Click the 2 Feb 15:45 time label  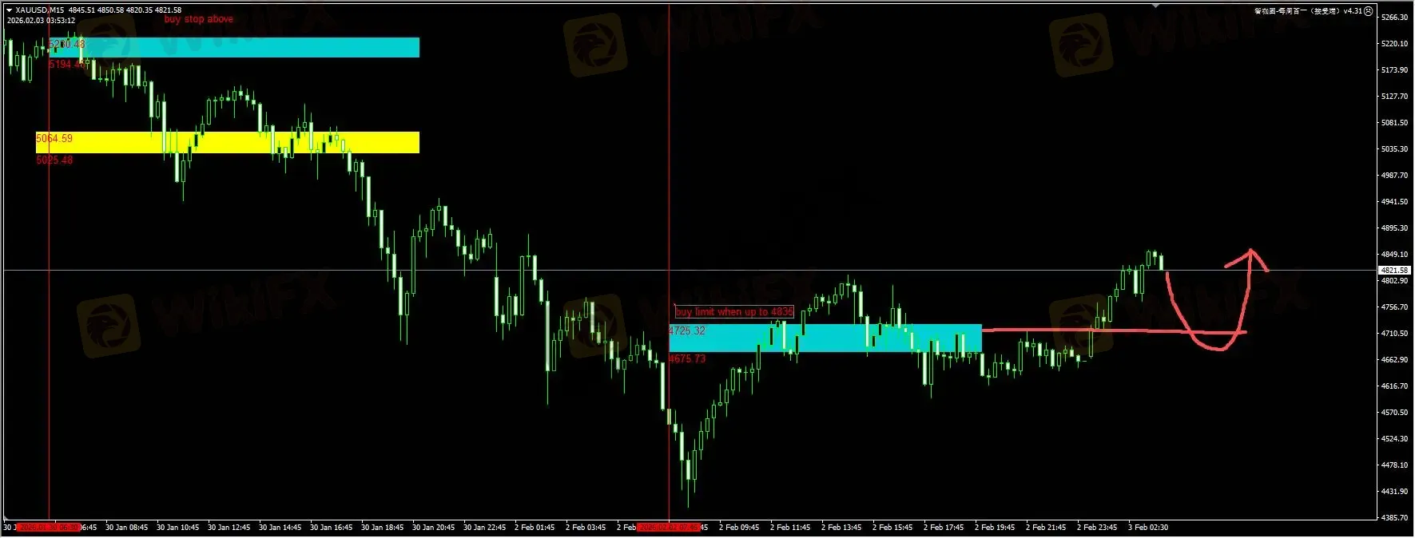click(x=892, y=528)
